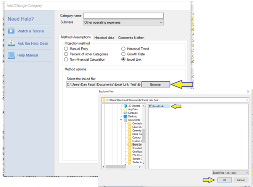Choose the Historical Trend radio button
This screenshot has width=253, height=187.
pos(124,49)
